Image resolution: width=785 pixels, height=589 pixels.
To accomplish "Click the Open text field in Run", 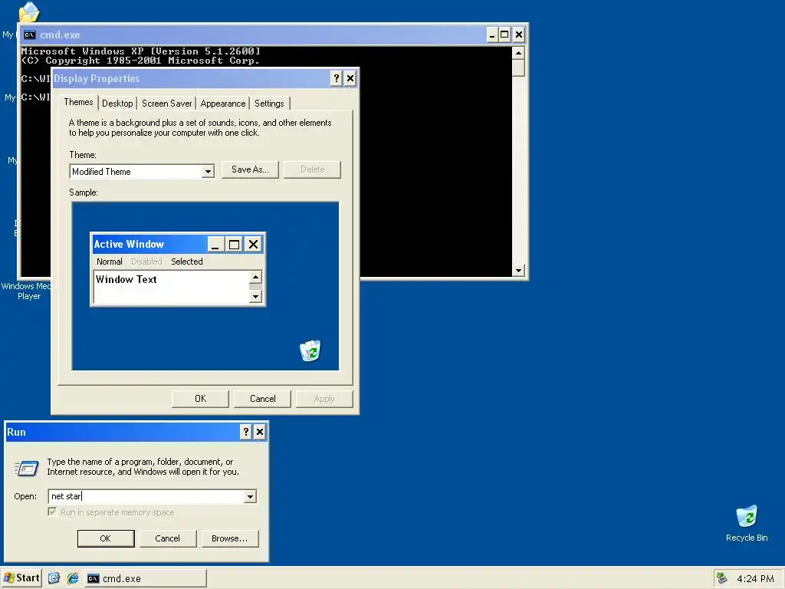I will point(146,496).
